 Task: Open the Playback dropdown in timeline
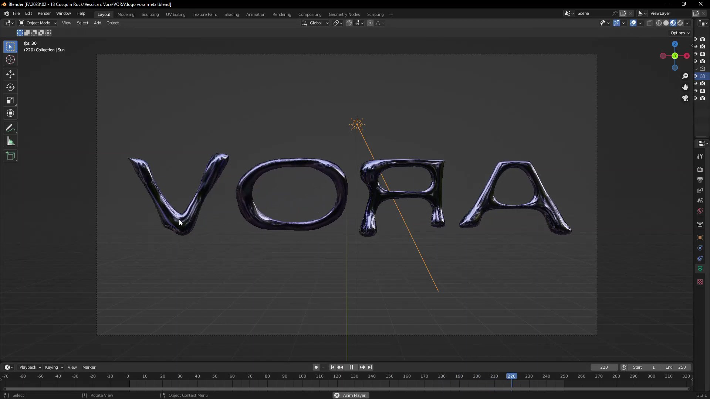[30, 367]
